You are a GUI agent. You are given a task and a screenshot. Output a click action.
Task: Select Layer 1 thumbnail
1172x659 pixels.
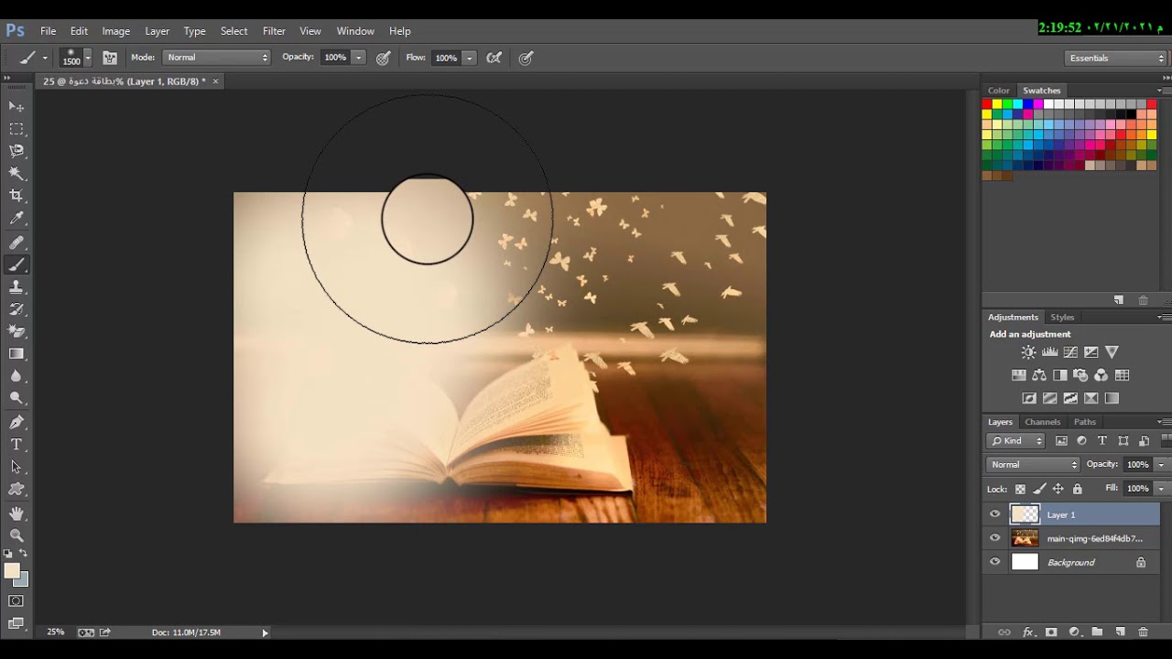pyautogui.click(x=1025, y=514)
